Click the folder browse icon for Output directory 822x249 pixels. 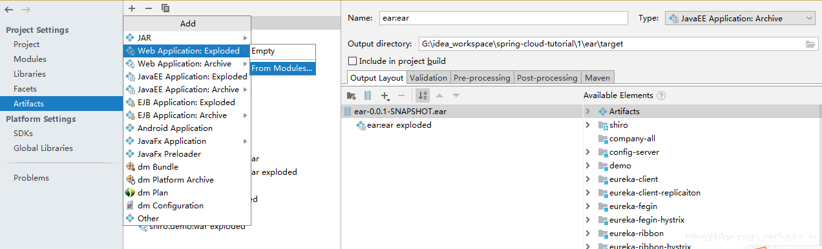pos(810,44)
